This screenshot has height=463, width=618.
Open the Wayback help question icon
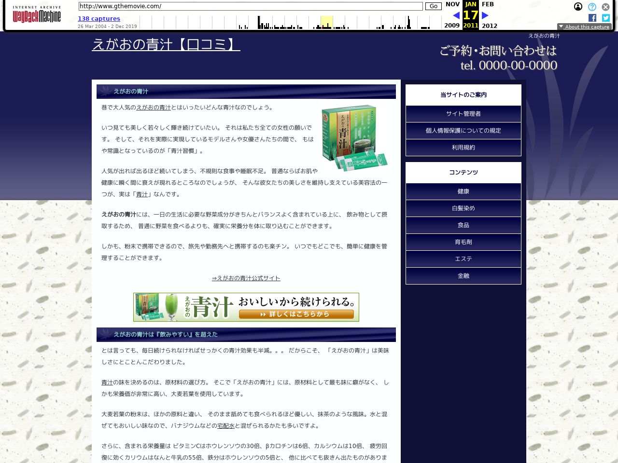click(x=592, y=7)
